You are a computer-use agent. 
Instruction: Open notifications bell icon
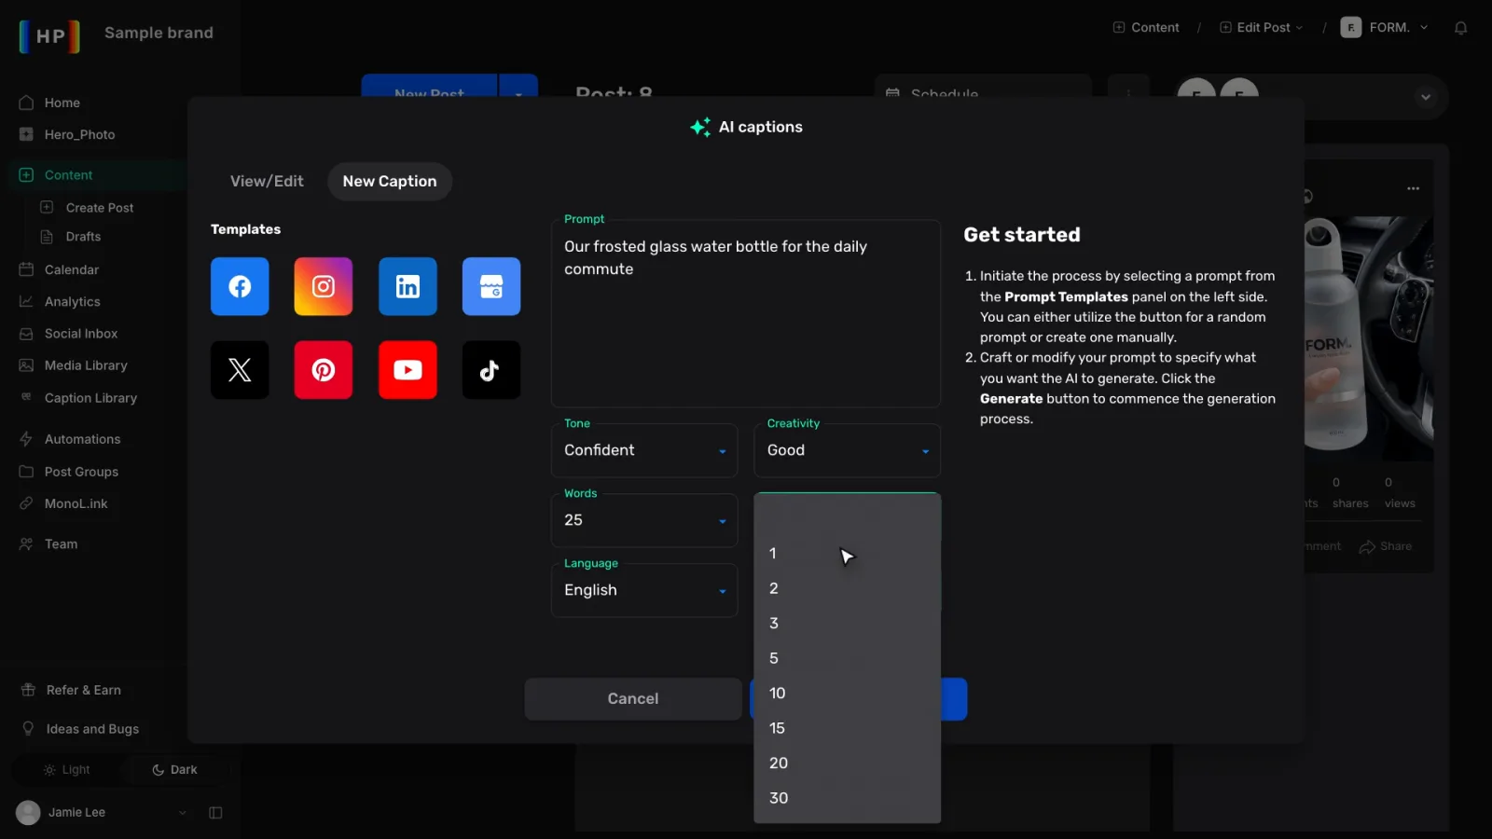1461,28
